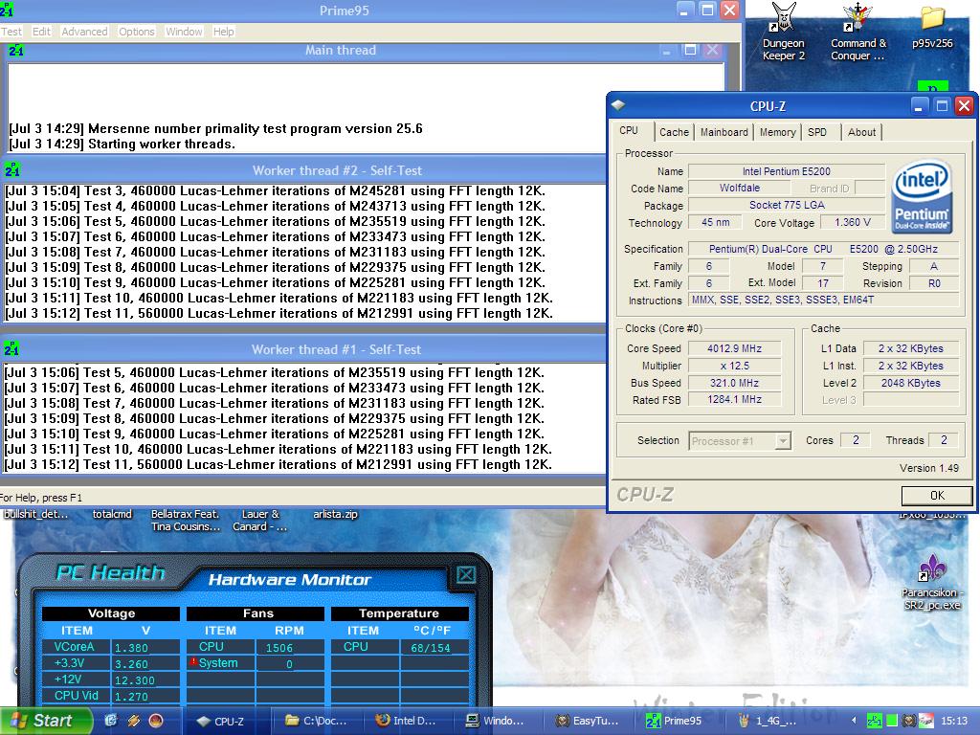Click the EasyTune system tray icon
The height and width of the screenshot is (735, 980).
909,721
